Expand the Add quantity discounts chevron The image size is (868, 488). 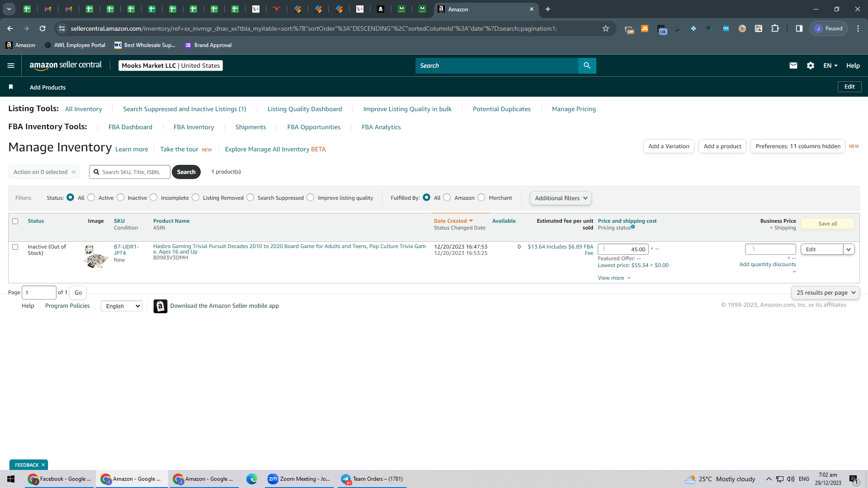794,272
